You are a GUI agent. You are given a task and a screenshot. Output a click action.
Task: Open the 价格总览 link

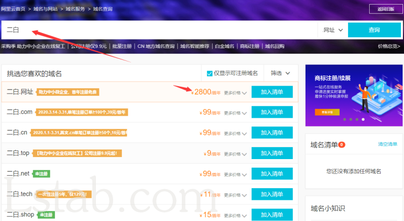click(x=389, y=46)
